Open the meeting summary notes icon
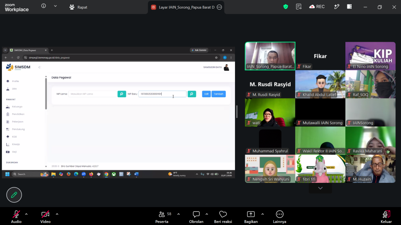 [299, 7]
